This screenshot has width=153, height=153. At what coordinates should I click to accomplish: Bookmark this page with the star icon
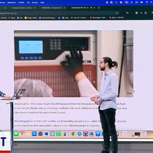pyautogui.click(x=117, y=13)
